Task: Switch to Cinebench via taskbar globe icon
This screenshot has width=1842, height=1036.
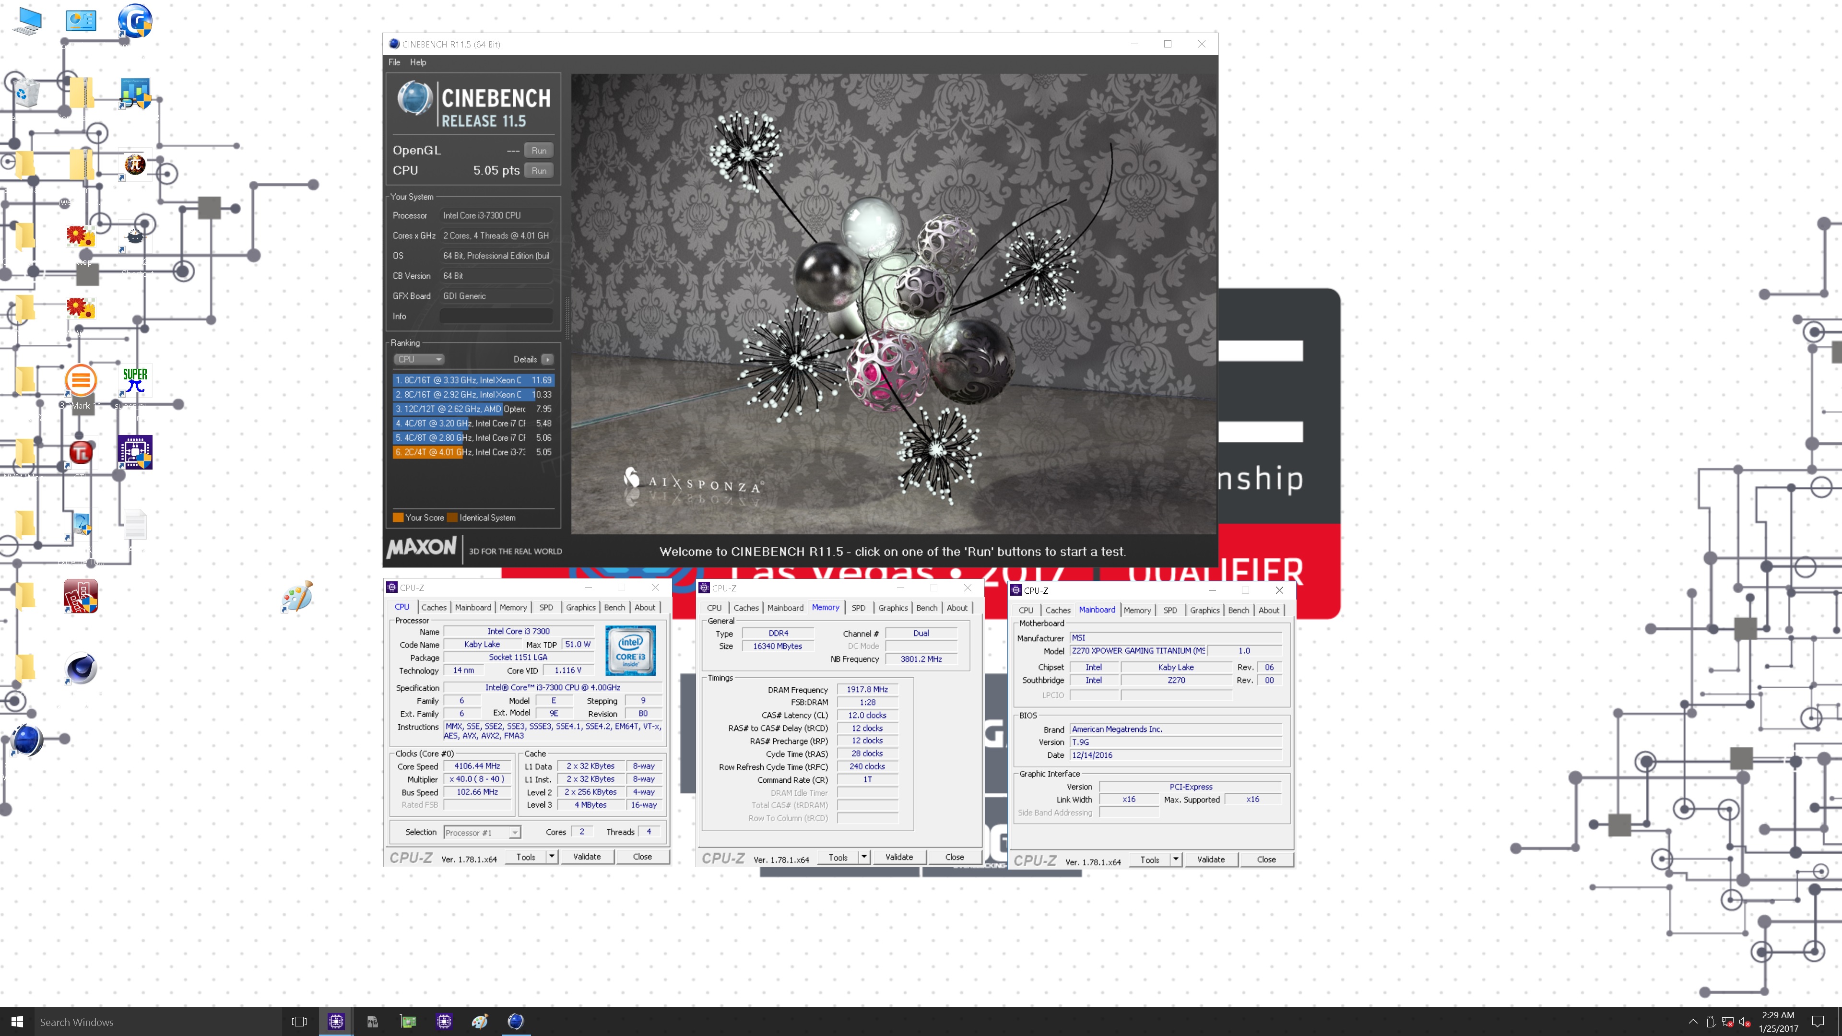Action: coord(516,1022)
